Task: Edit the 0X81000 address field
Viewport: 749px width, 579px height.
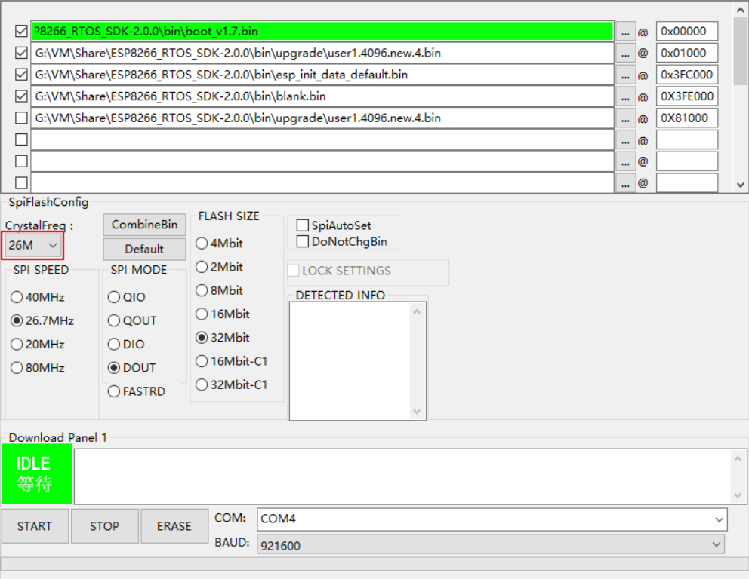Action: [x=687, y=118]
